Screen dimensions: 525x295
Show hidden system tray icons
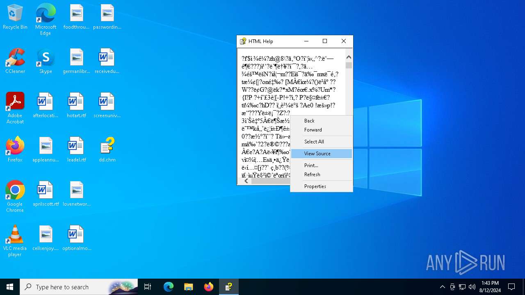pos(442,287)
